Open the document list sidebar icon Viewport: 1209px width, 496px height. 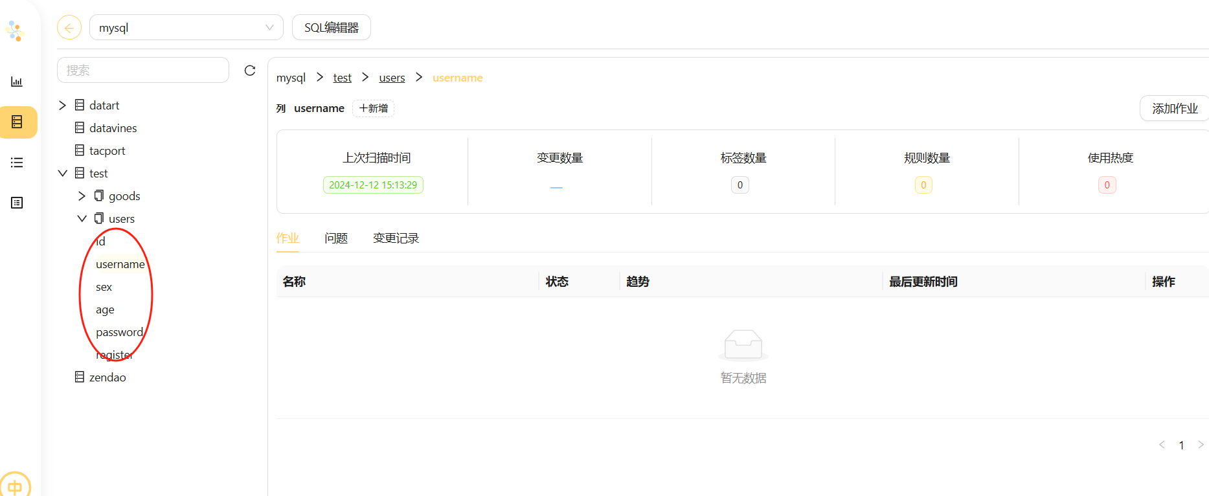17,203
